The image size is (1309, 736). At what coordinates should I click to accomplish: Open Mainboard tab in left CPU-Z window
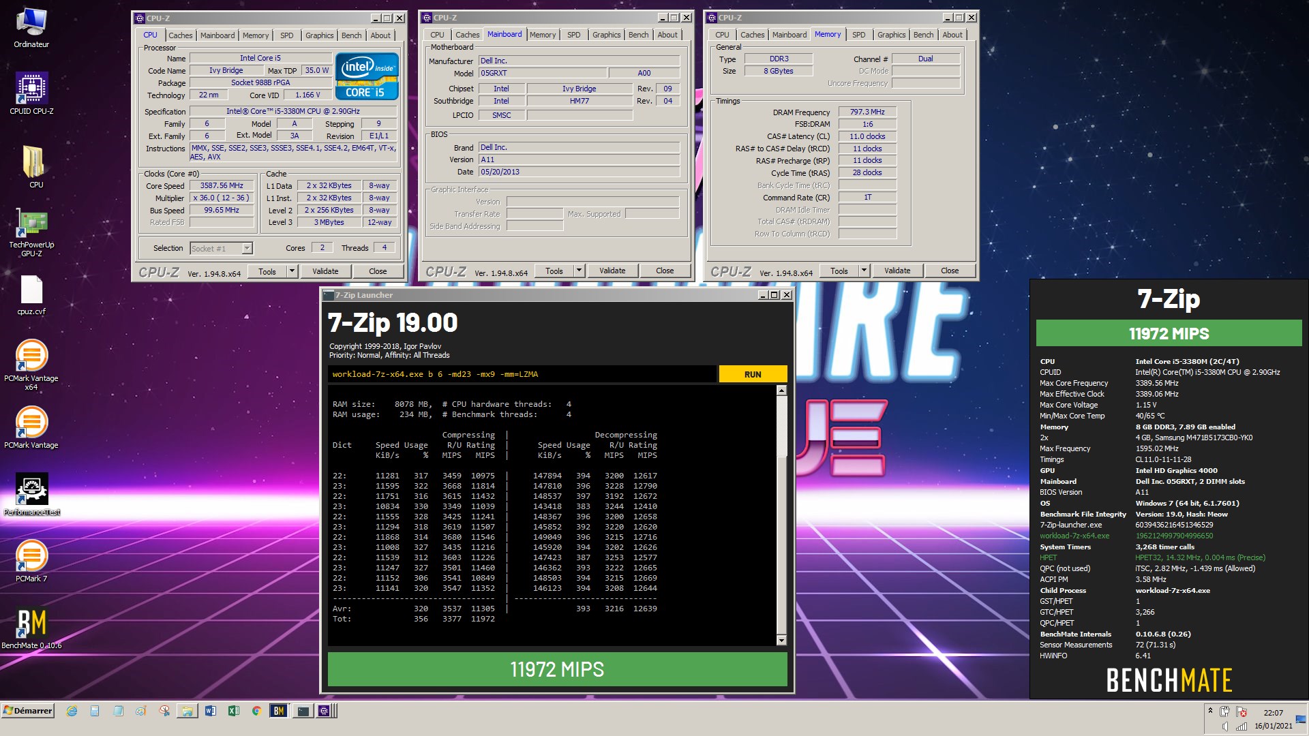point(217,35)
